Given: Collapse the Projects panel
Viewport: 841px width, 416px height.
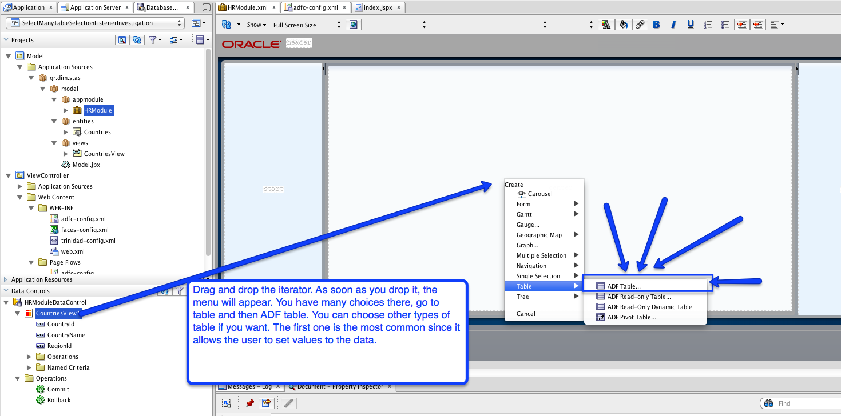Looking at the screenshot, I should [x=6, y=40].
